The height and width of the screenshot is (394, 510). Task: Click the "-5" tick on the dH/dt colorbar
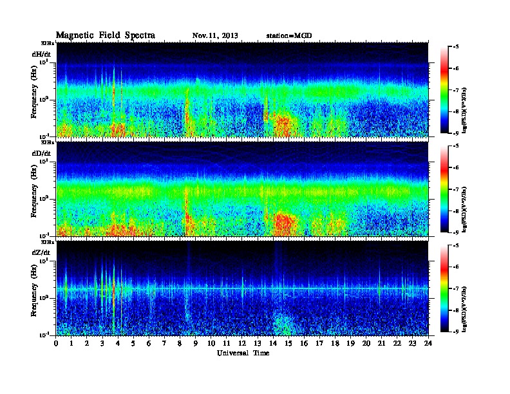pos(456,47)
